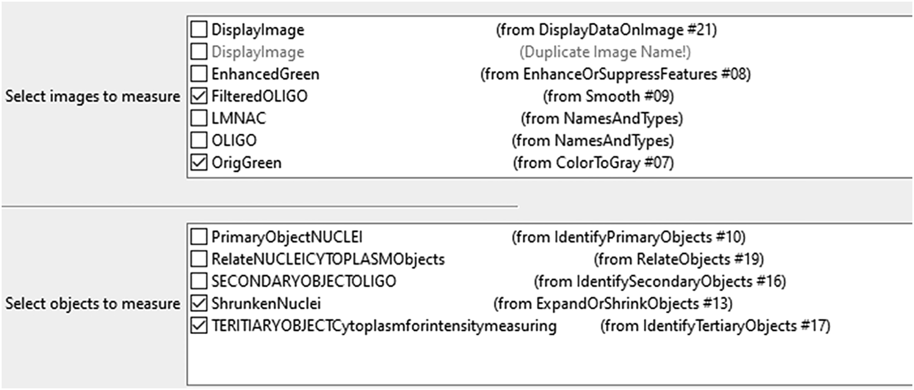Select the LMNAC image checkbox
914x390 pixels.
[199, 118]
